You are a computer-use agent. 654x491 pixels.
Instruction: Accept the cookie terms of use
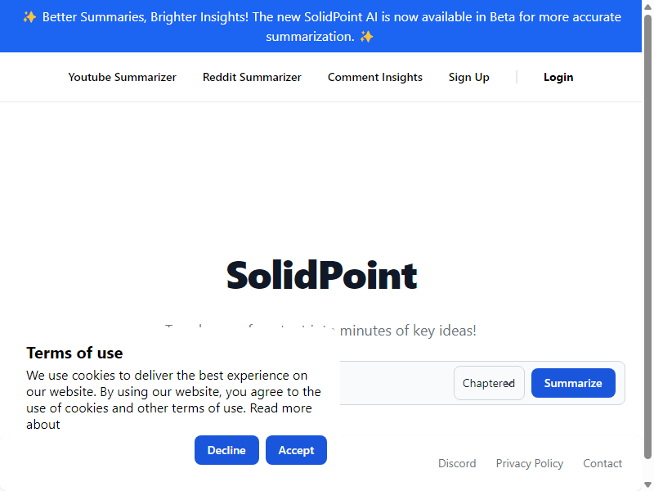pos(296,450)
